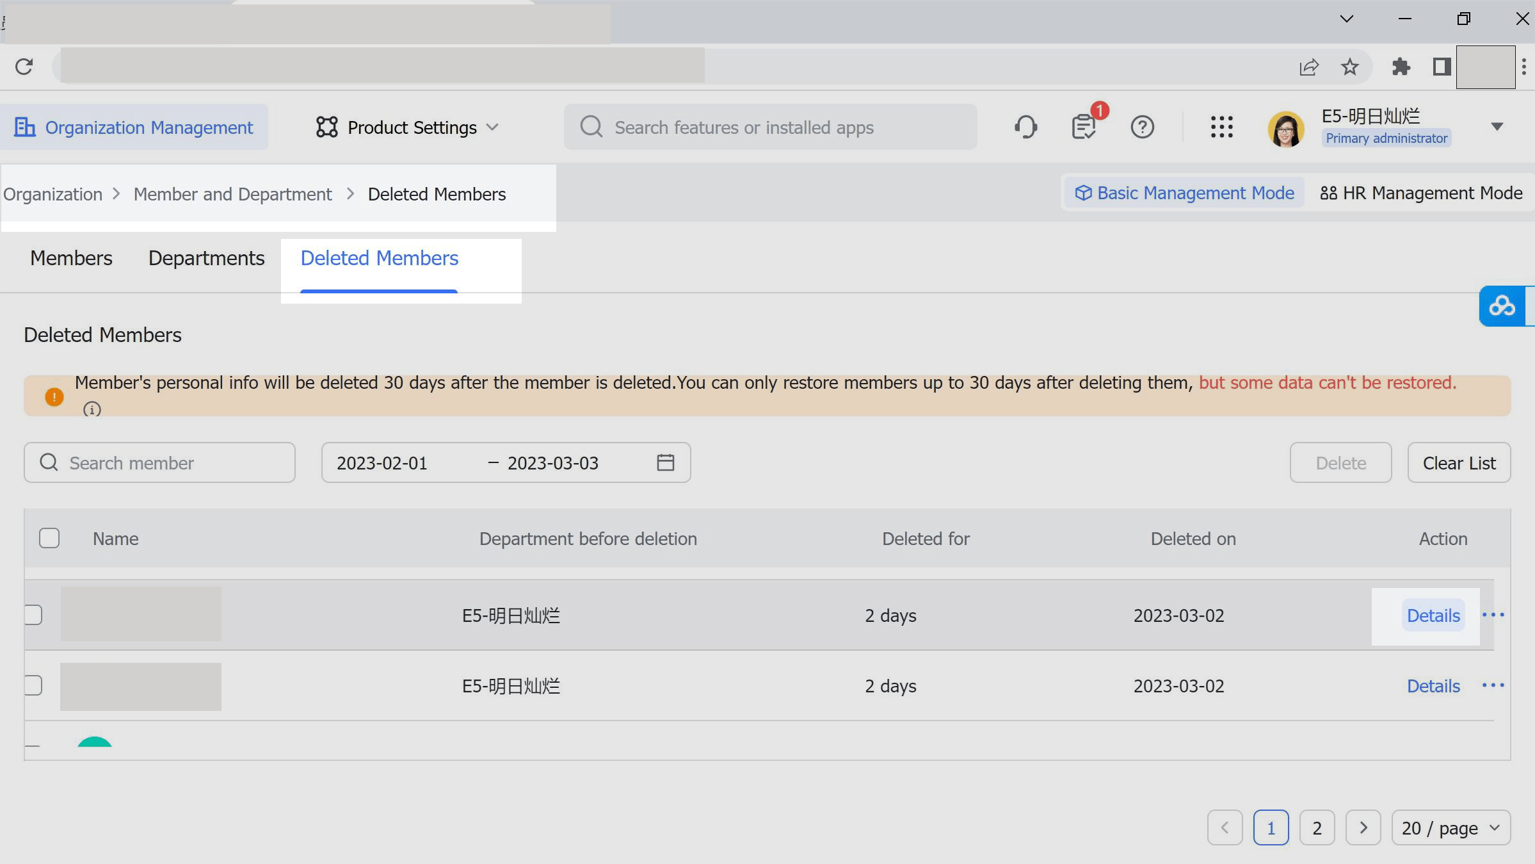Image resolution: width=1535 pixels, height=864 pixels.
Task: Click the help question mark icon
Action: [1143, 127]
